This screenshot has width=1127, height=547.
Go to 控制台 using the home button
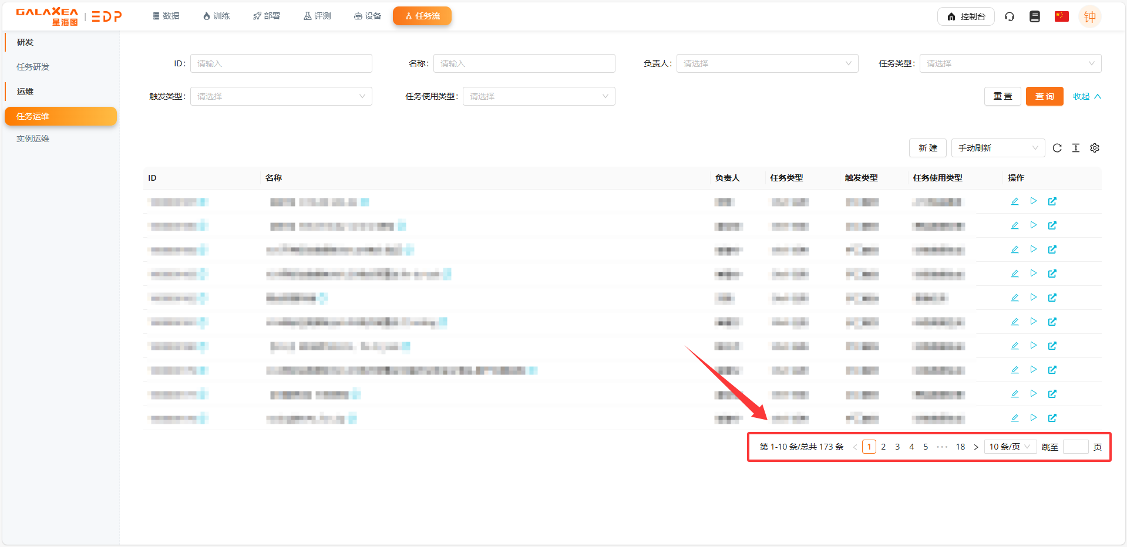(x=965, y=16)
